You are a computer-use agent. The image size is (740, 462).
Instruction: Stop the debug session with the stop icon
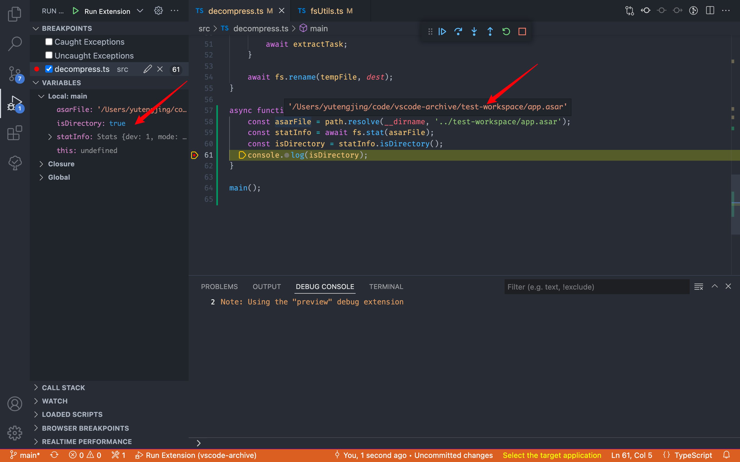(522, 31)
